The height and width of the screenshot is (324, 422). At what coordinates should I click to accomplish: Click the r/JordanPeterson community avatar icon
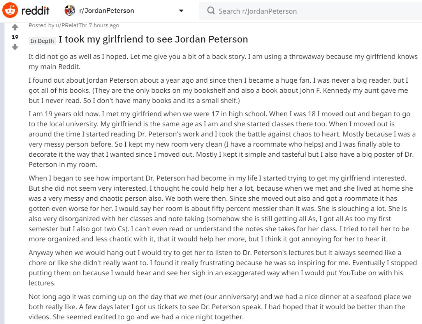tap(70, 11)
